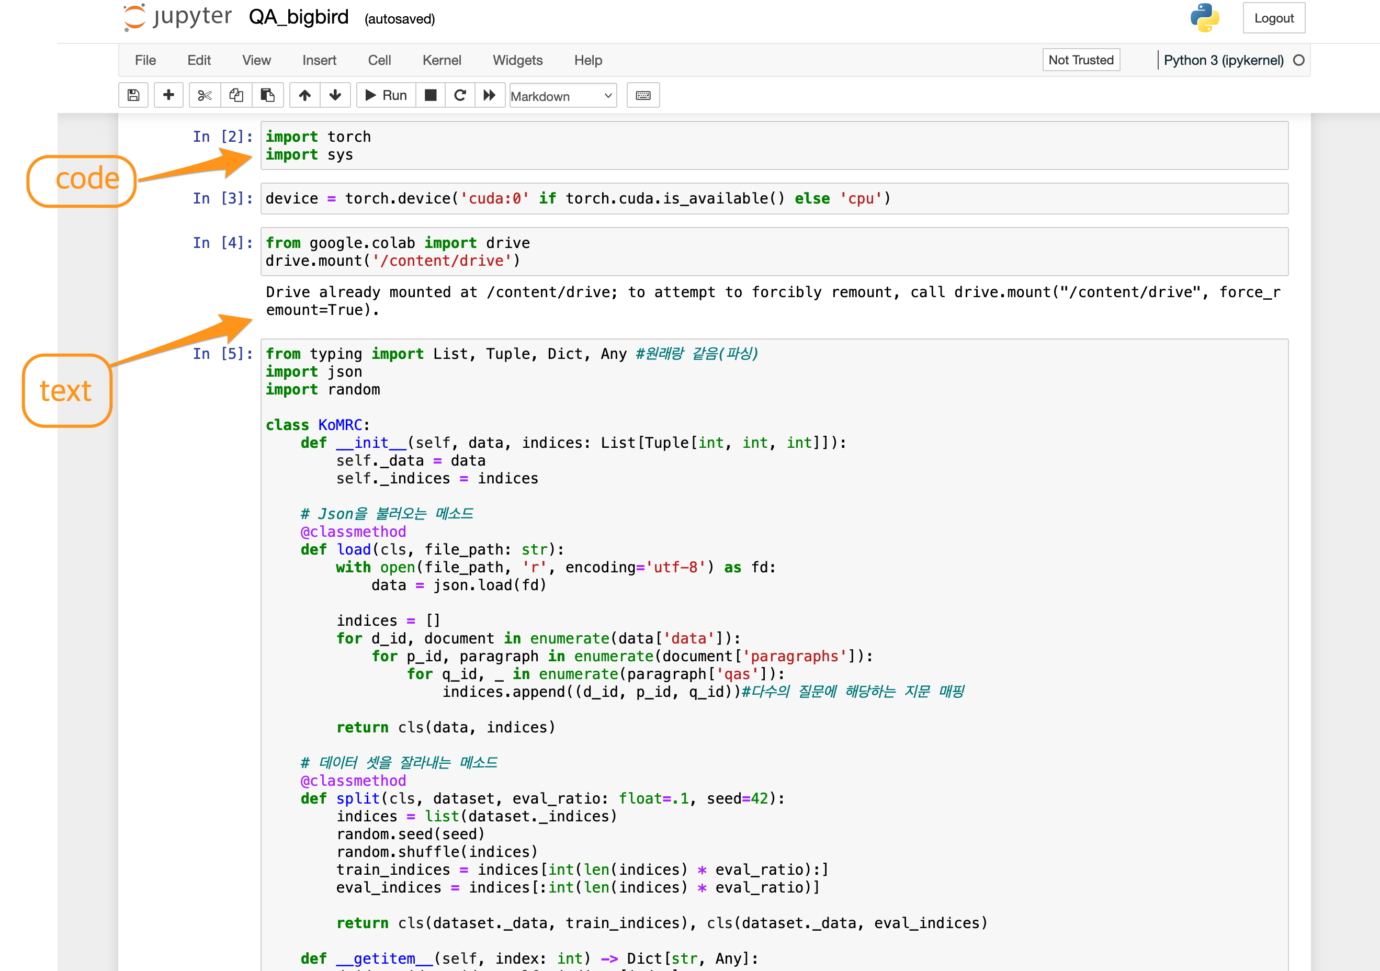Click the Logout button

(x=1274, y=18)
